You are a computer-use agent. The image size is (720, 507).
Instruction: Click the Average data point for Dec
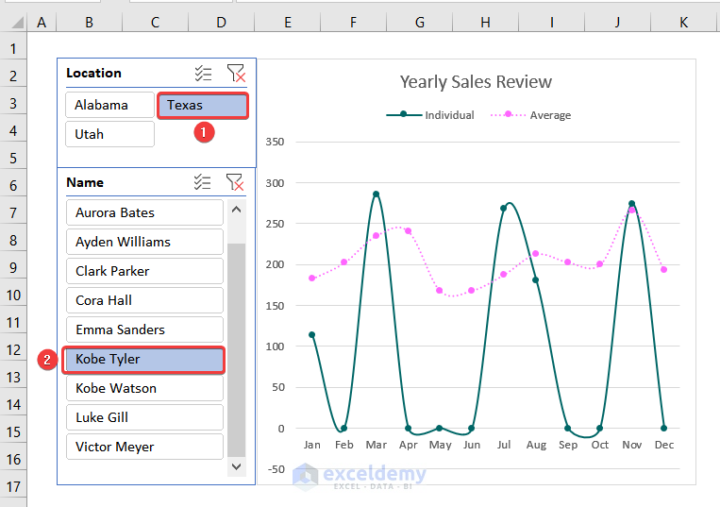664,270
